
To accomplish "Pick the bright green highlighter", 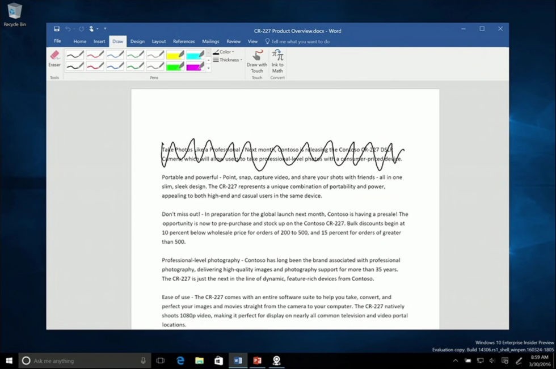I will (x=175, y=66).
